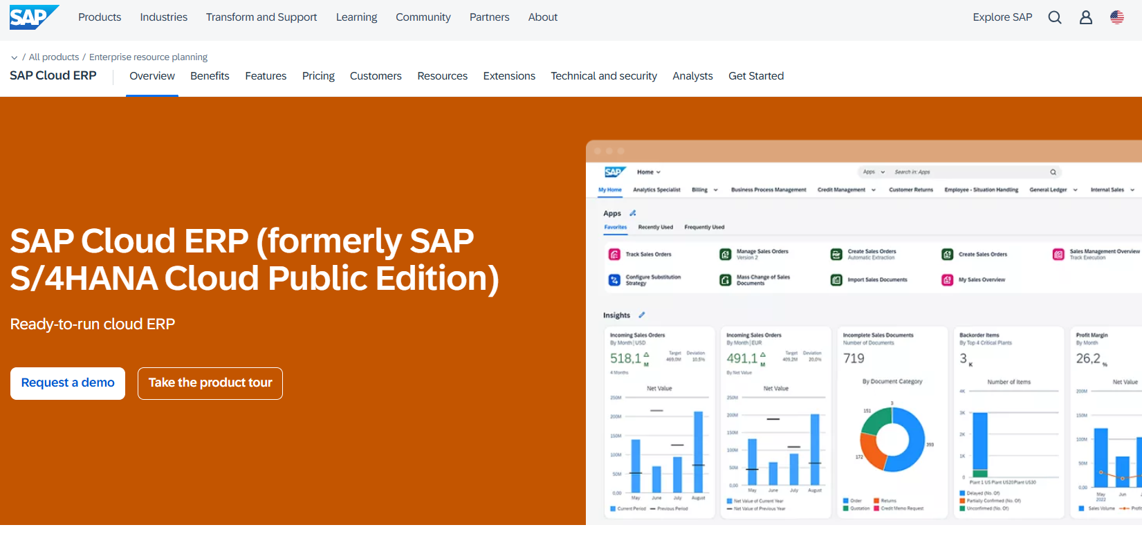Screen dimensions: 1142x543
Task: Open the Learning menu
Action: pos(357,17)
